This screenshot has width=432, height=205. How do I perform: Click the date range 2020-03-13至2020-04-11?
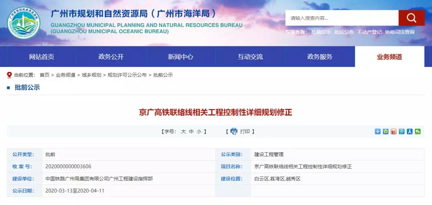coord(75,191)
